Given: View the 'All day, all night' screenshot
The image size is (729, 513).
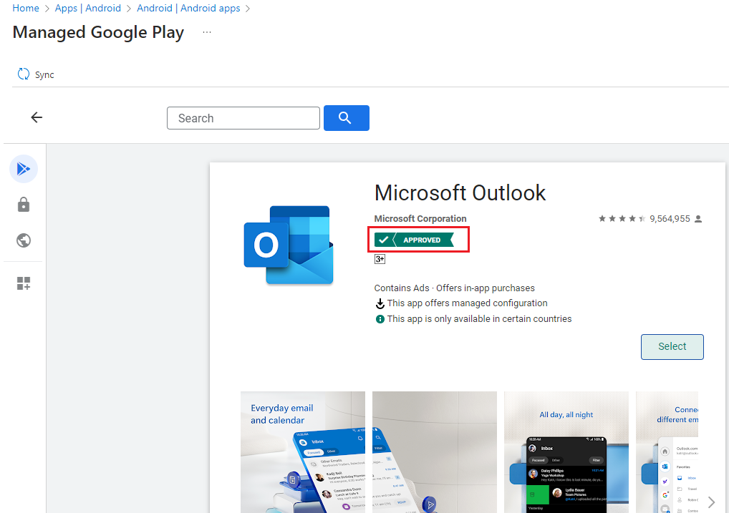Looking at the screenshot, I should [x=566, y=451].
